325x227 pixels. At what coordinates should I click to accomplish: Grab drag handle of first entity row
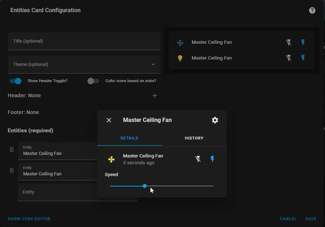tap(12, 150)
